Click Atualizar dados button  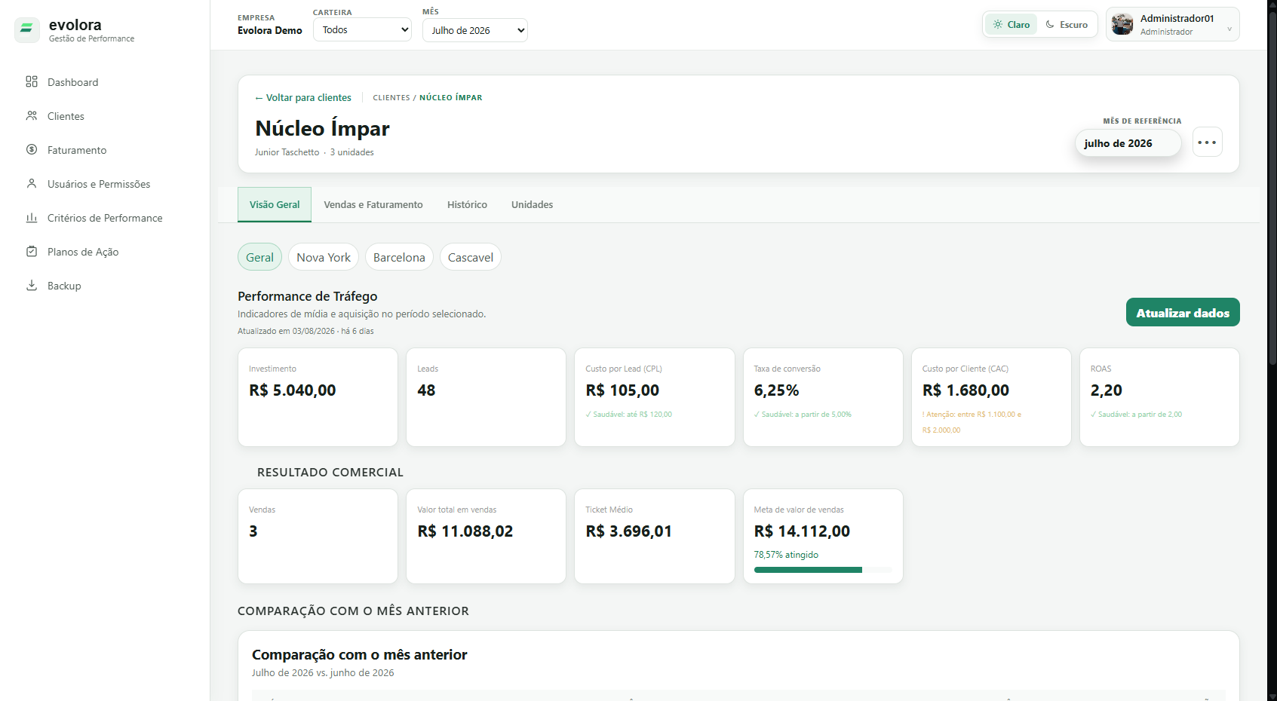pos(1183,312)
